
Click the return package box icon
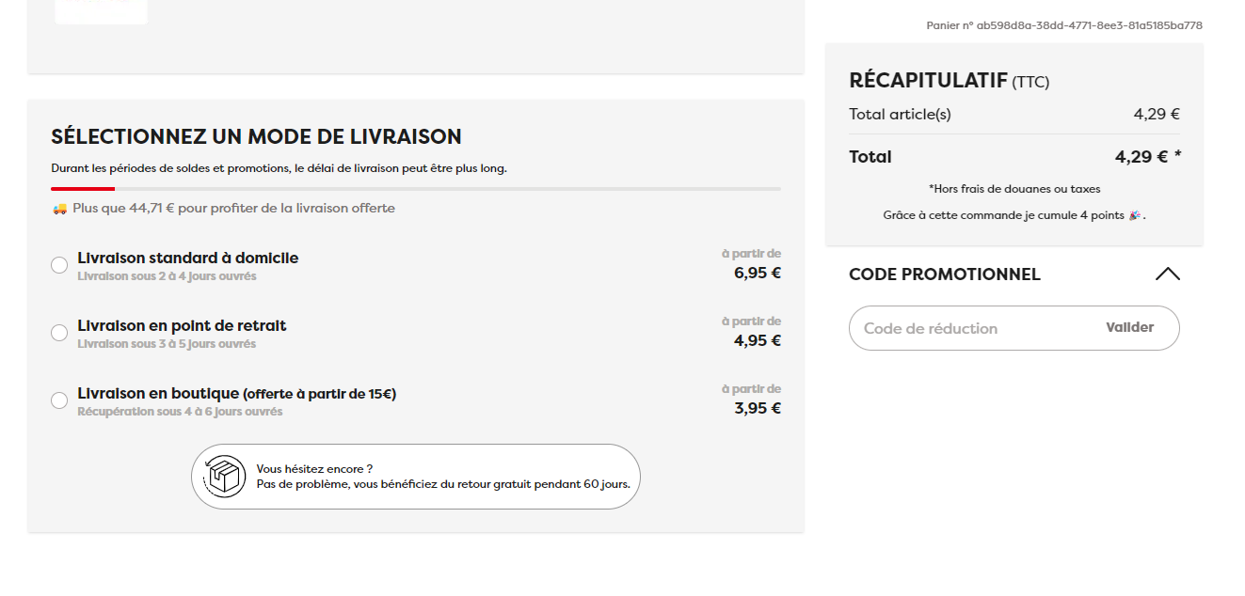225,477
